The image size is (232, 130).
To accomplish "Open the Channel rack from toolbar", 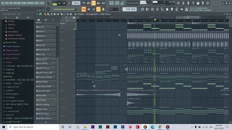I will pyautogui.click(x=152, y=9).
